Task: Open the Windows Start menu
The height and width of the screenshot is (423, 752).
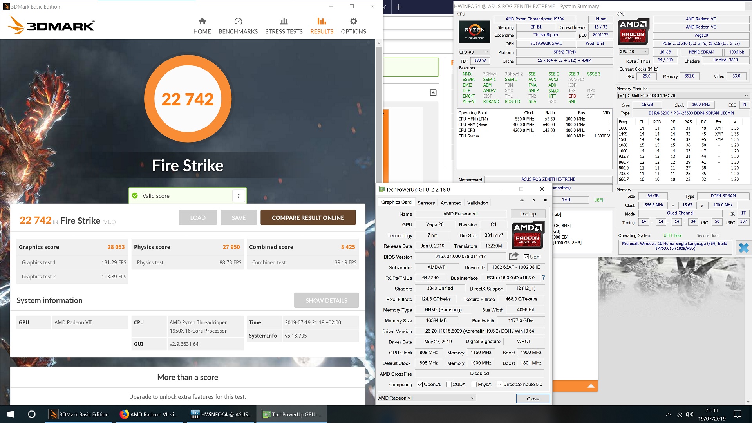Action: point(11,414)
